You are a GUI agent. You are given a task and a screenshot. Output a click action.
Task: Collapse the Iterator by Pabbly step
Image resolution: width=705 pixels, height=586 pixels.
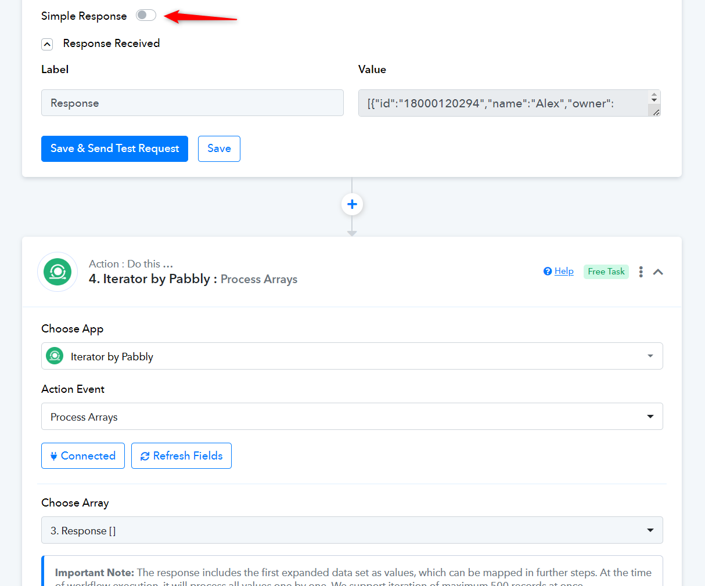coord(658,272)
